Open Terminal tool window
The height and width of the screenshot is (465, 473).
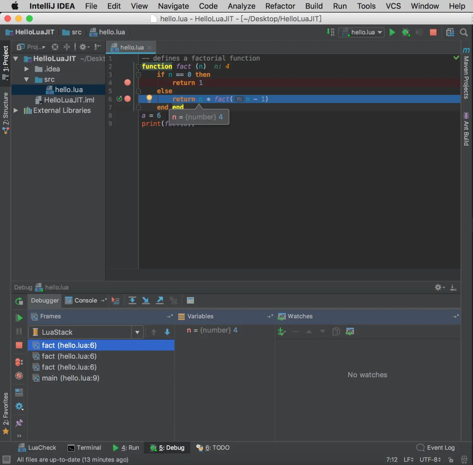click(x=85, y=448)
